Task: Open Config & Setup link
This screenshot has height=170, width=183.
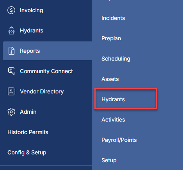Action: pos(27,152)
